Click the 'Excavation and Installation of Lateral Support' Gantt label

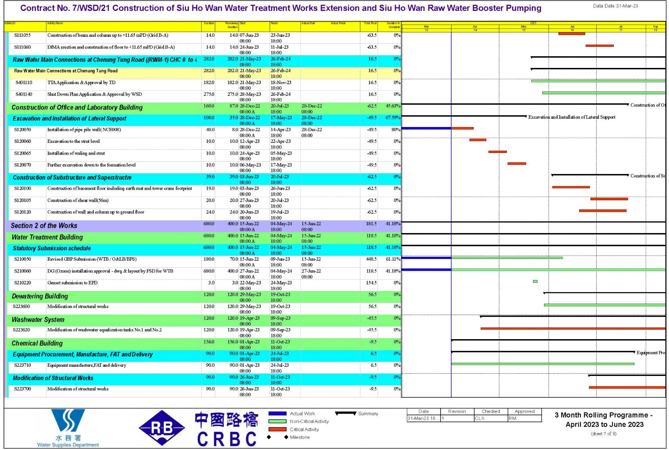click(572, 117)
